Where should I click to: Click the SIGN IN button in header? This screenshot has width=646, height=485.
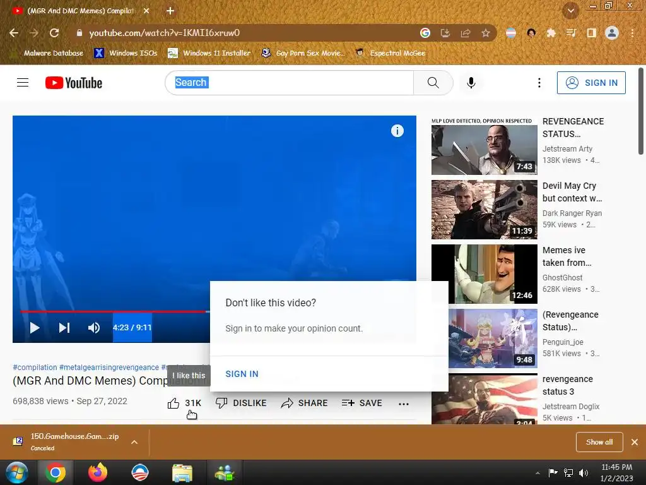coord(590,83)
